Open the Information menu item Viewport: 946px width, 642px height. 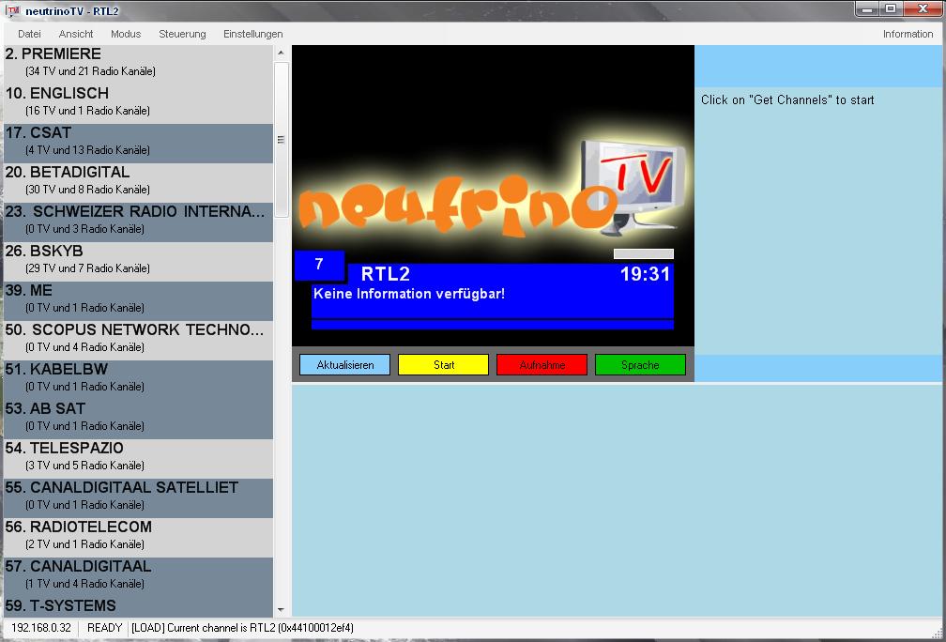[x=908, y=34]
